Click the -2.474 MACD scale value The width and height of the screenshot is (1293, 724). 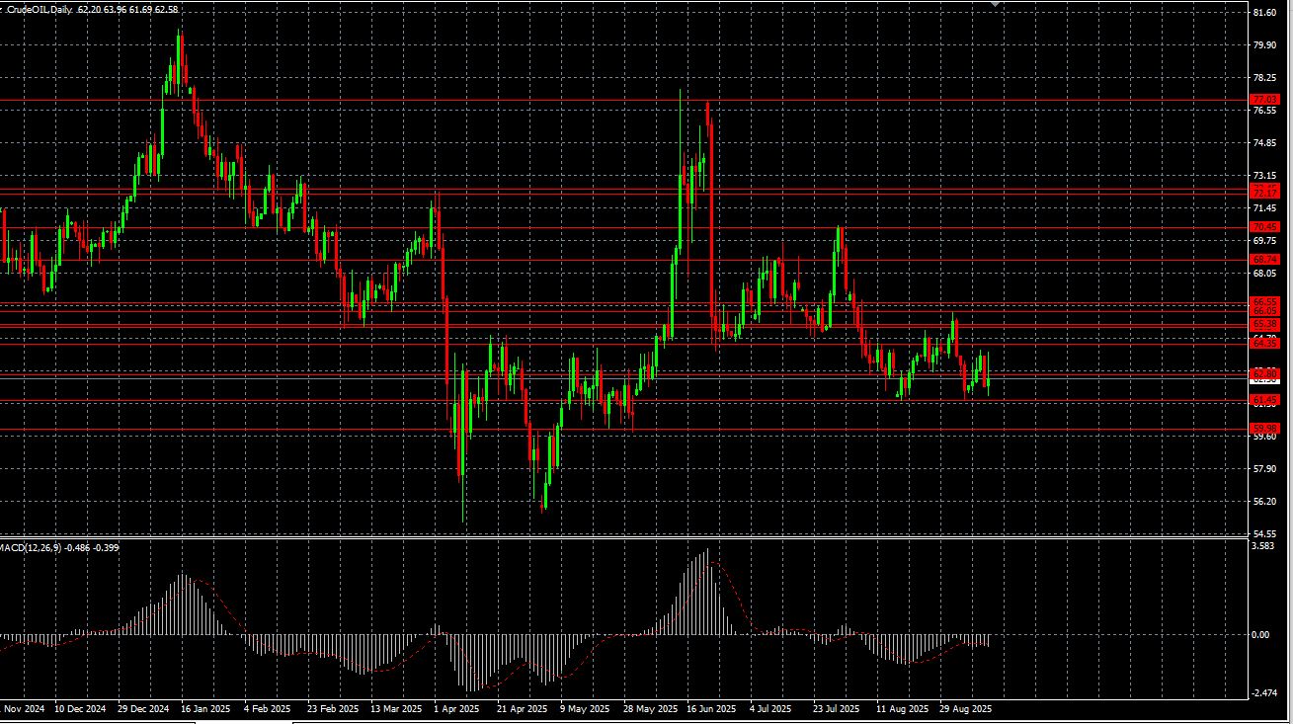point(1264,693)
